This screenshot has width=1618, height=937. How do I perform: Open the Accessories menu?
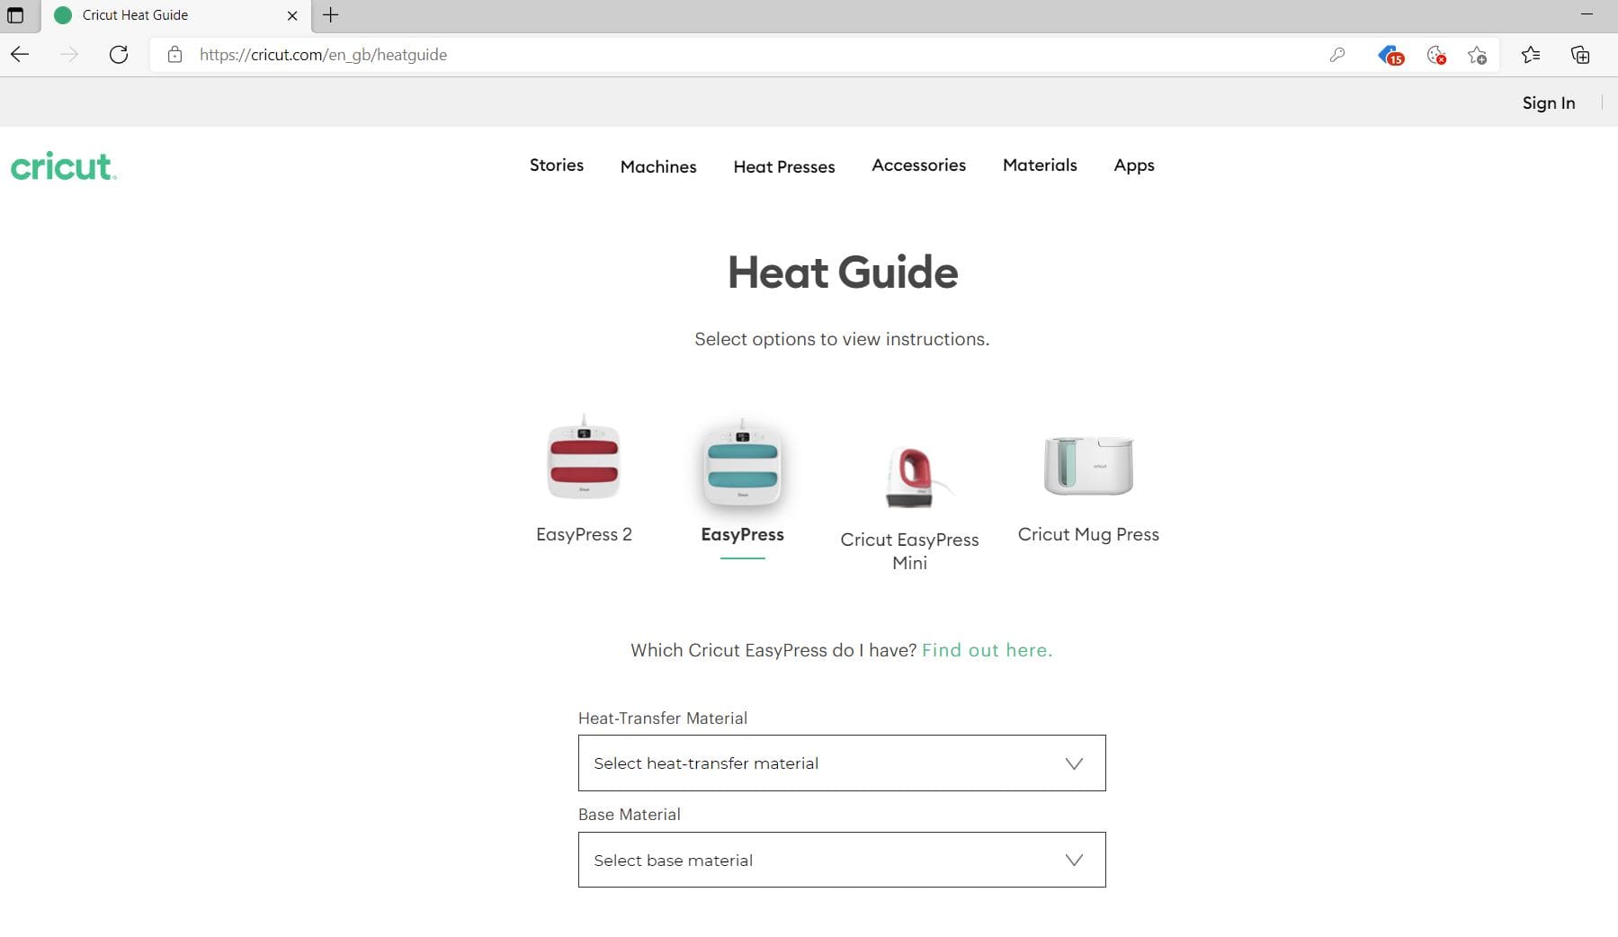918,165
